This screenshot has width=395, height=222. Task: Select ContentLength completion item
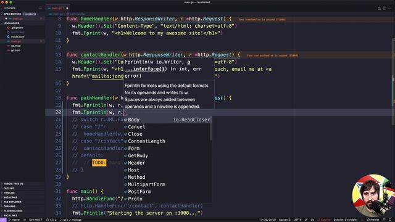pyautogui.click(x=167, y=141)
